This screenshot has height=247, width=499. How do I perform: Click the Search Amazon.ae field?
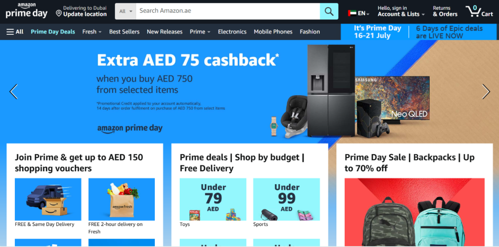[x=228, y=12]
